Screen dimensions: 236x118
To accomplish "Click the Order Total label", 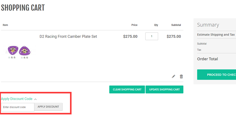I will (207, 59).
